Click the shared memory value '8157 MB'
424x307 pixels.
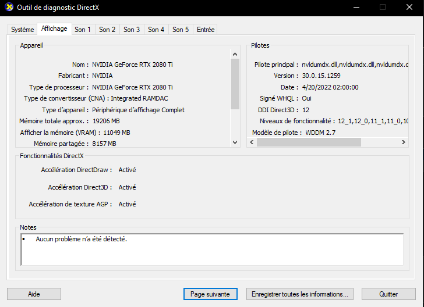[x=104, y=144]
